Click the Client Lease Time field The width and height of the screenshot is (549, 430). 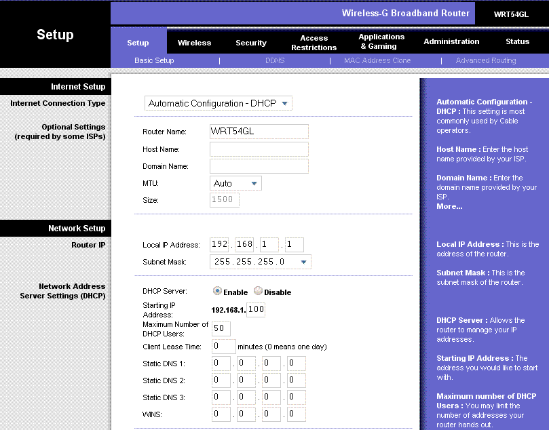click(224, 347)
